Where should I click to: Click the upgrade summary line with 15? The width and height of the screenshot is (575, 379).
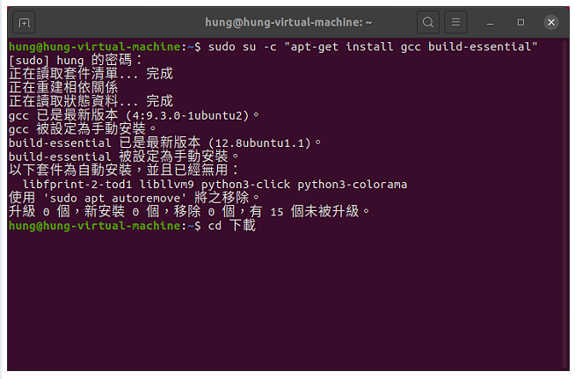click(189, 212)
